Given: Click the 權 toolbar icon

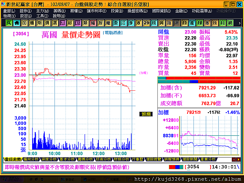Looking at the screenshot, I should pos(108,23).
